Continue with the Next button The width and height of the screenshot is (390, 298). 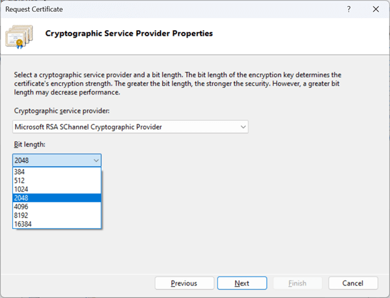pos(242,283)
